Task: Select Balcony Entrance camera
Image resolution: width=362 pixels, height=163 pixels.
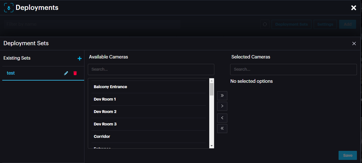Action: coord(110,87)
